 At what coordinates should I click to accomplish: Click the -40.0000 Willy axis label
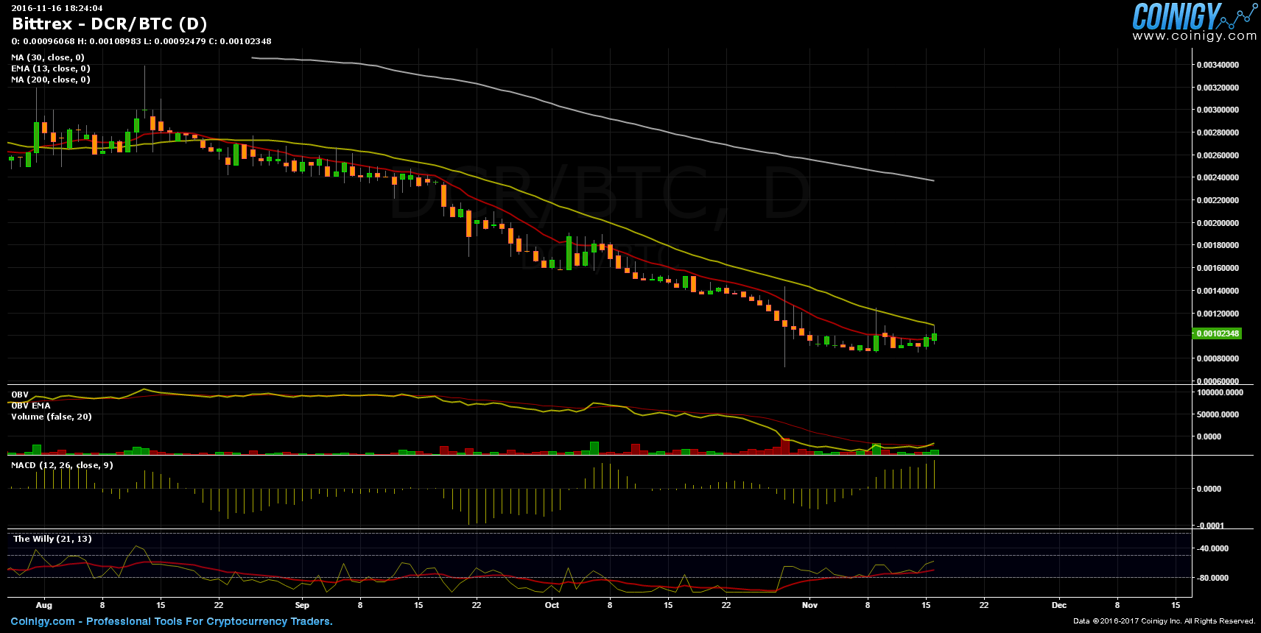pos(1212,548)
